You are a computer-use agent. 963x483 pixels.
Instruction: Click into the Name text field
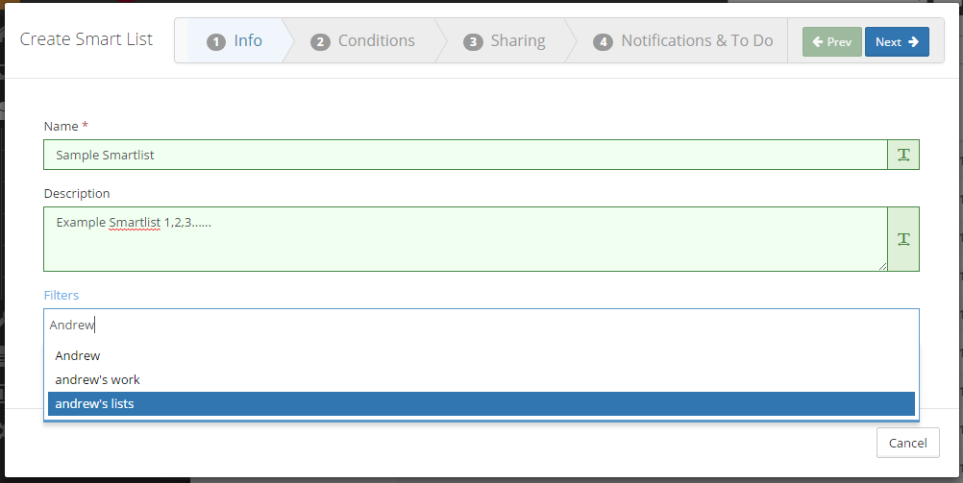pyautogui.click(x=465, y=155)
